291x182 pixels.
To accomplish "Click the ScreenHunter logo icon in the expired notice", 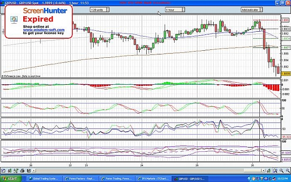I will tap(14, 20).
